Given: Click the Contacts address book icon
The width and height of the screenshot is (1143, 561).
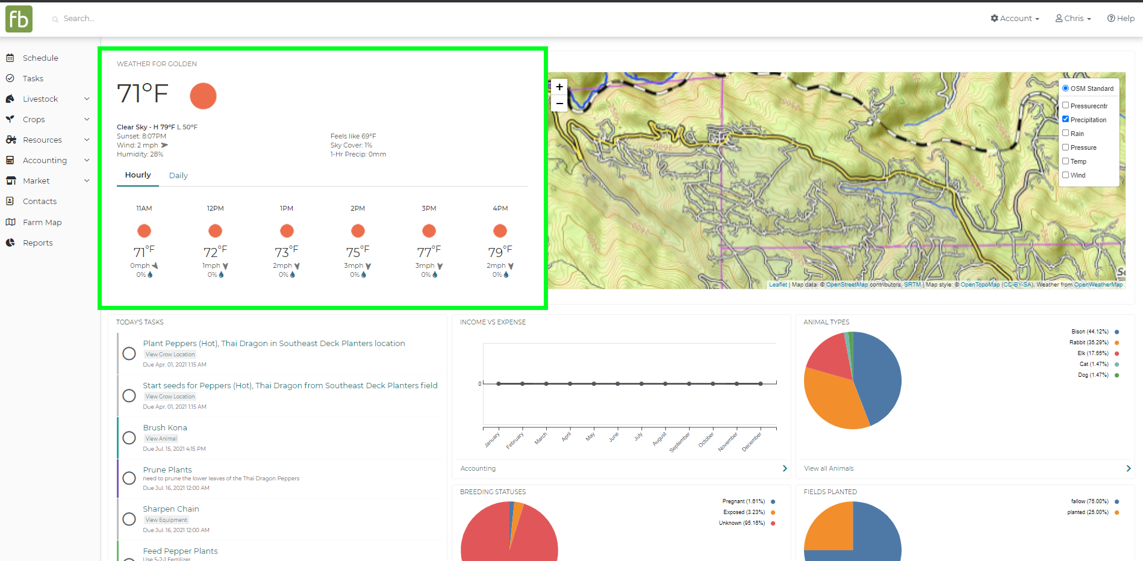Looking at the screenshot, I should click(x=10, y=201).
